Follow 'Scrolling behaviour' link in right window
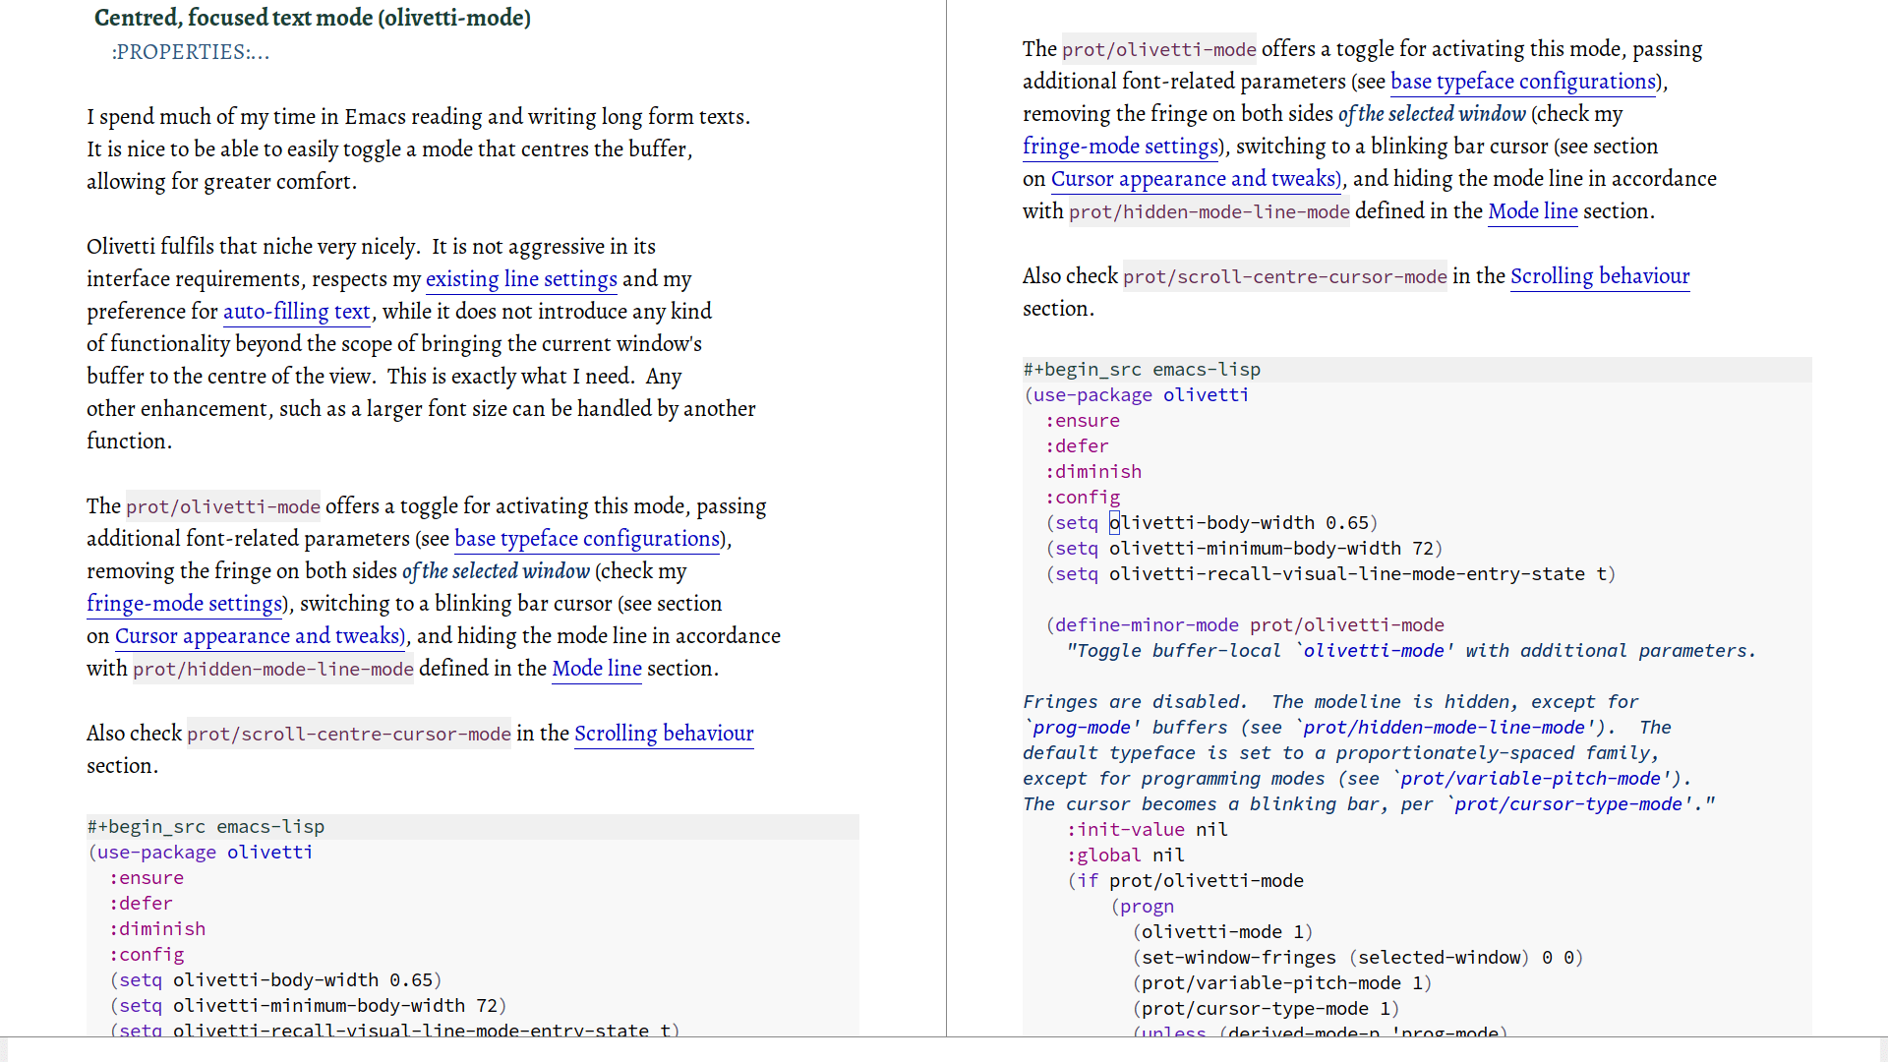This screenshot has width=1888, height=1062. click(1600, 276)
